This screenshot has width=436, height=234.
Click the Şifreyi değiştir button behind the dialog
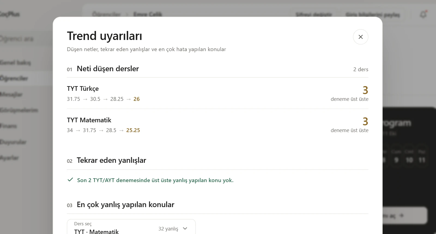pyautogui.click(x=314, y=14)
